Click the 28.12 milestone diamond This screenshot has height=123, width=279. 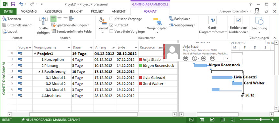pyautogui.click(x=242, y=95)
